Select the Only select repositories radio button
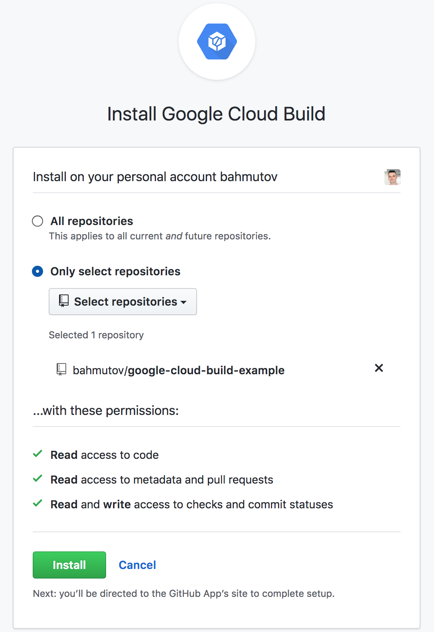434x632 pixels. coord(37,271)
